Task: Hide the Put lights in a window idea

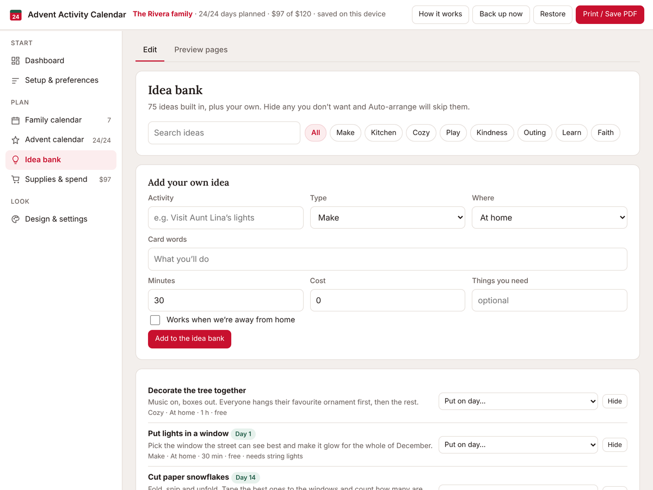Action: (x=614, y=445)
